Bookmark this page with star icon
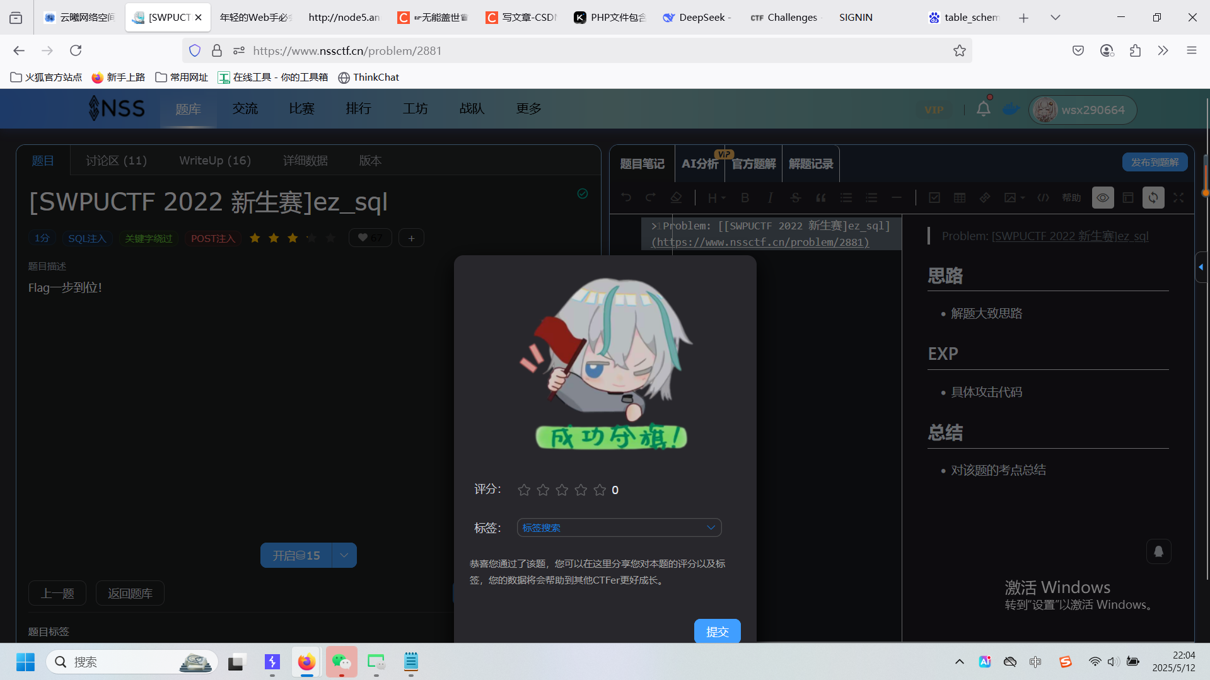This screenshot has width=1210, height=680. 959,50
